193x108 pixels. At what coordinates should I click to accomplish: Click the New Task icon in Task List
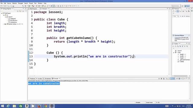pos(173,11)
